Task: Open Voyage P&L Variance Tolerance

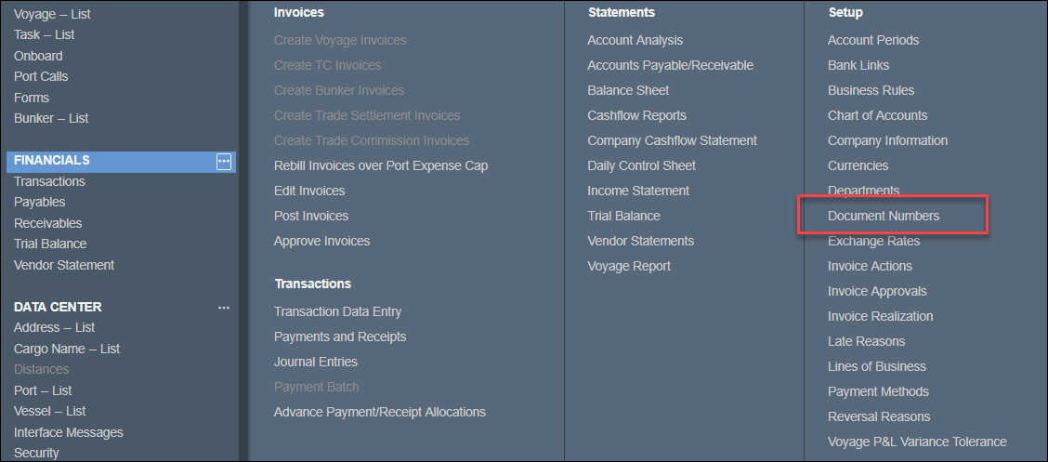Action: pyautogui.click(x=916, y=442)
